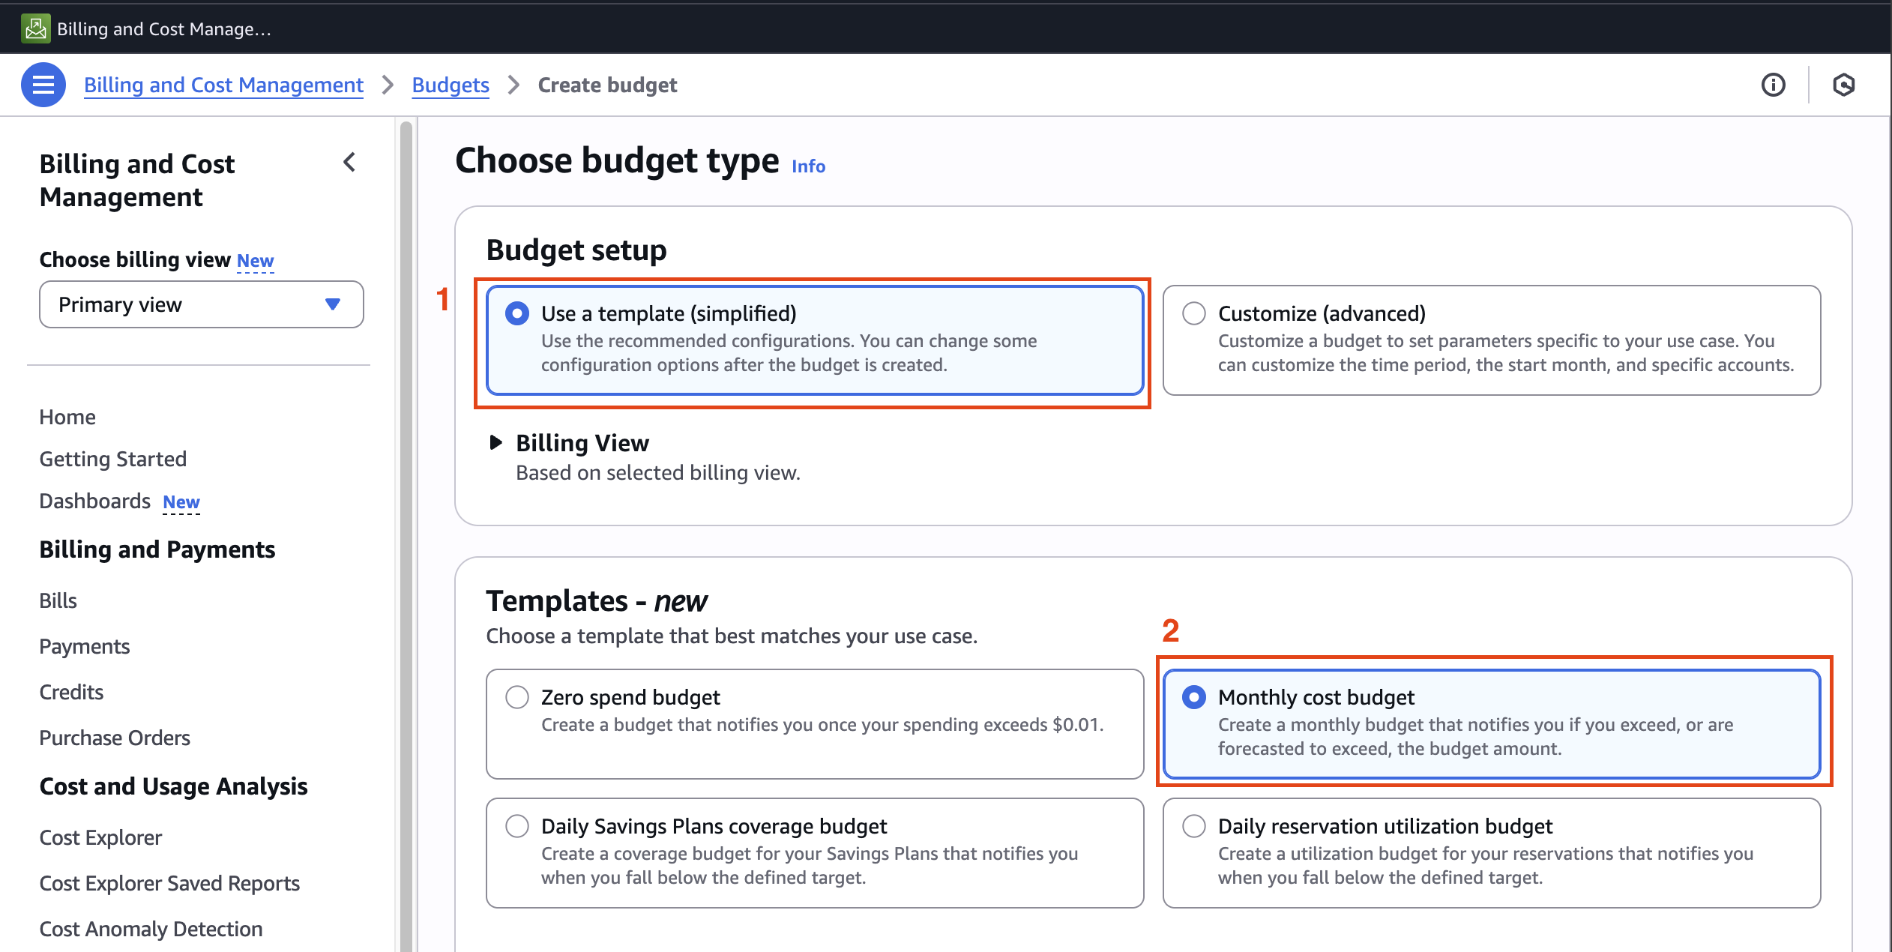Open the hamburger navigation menu icon
The width and height of the screenshot is (1892, 952).
pos(43,85)
